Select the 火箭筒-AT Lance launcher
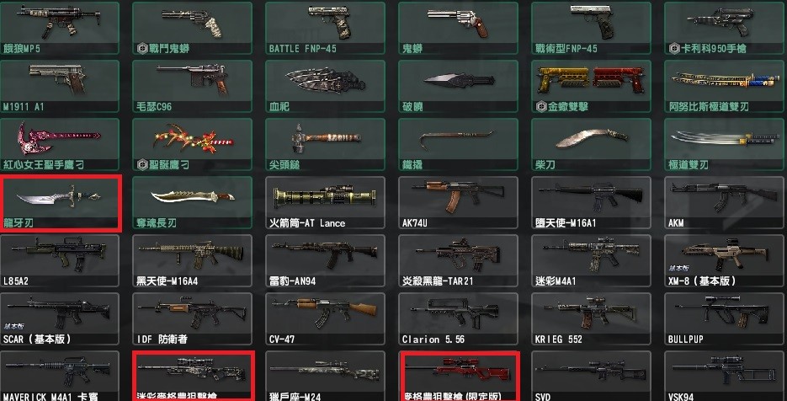 (325, 202)
